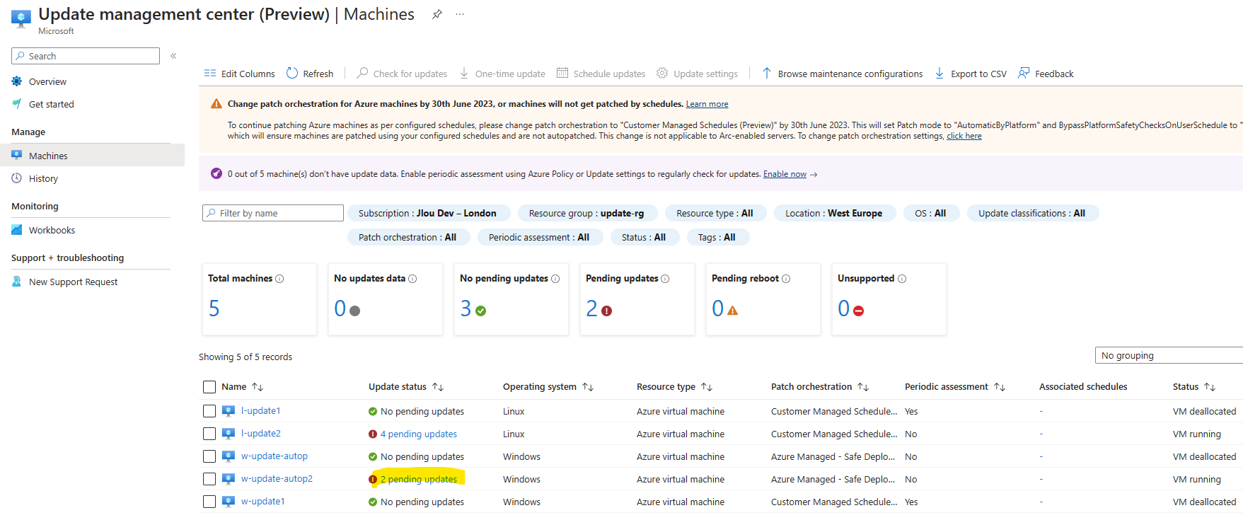
Task: Click the Pending reboot info icon
Action: pos(786,279)
